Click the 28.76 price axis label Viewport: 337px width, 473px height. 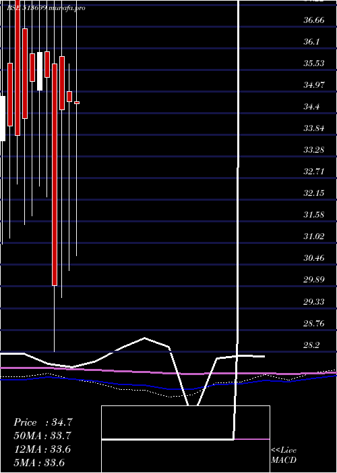pos(314,324)
